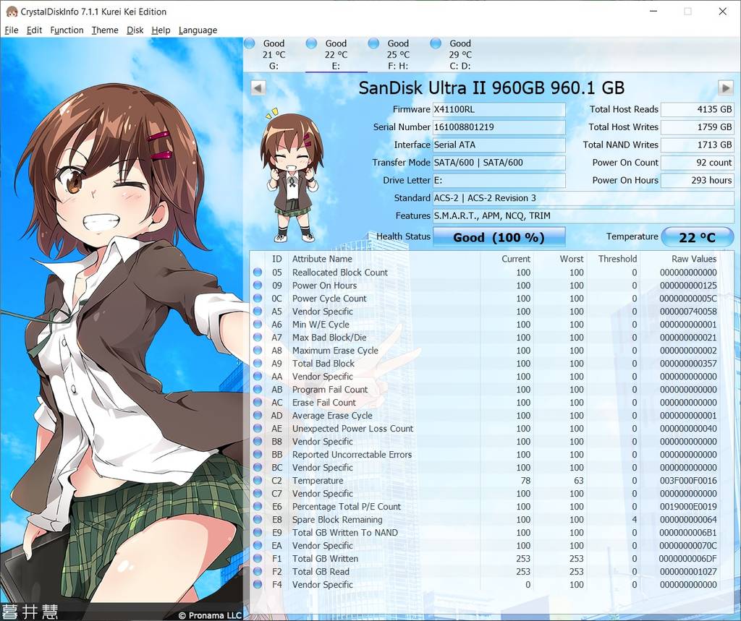Click the status orb for Max Bad Block/Die

(x=258, y=338)
